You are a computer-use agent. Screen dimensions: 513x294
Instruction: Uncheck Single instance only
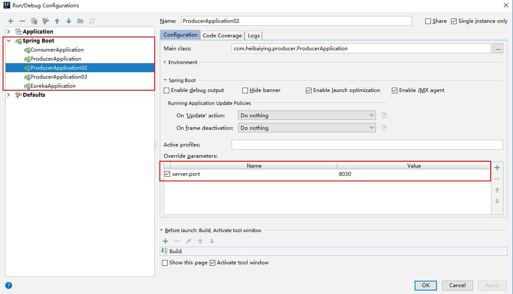point(454,21)
